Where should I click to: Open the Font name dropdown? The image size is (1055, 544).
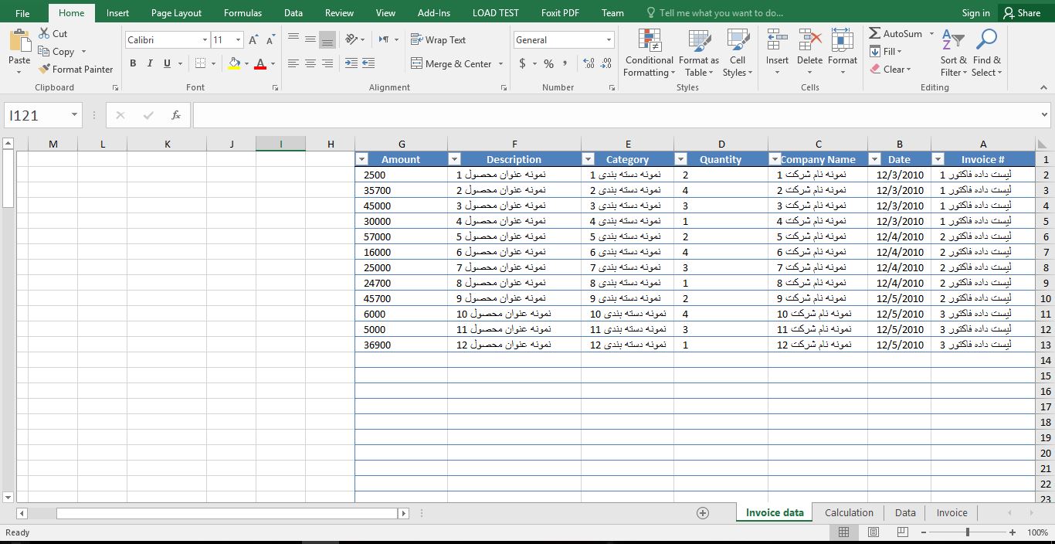[205, 40]
